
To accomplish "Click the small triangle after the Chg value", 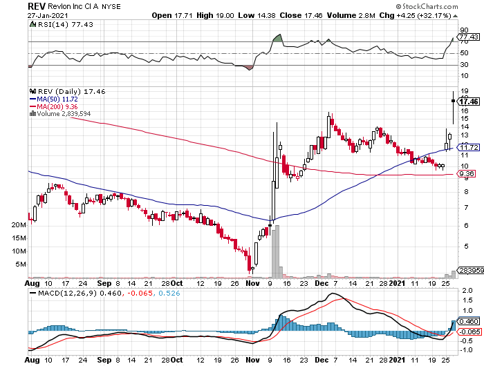I will (455, 16).
